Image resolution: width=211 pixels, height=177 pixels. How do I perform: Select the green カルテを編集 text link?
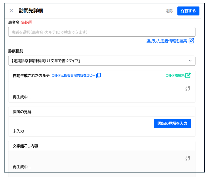(175, 76)
